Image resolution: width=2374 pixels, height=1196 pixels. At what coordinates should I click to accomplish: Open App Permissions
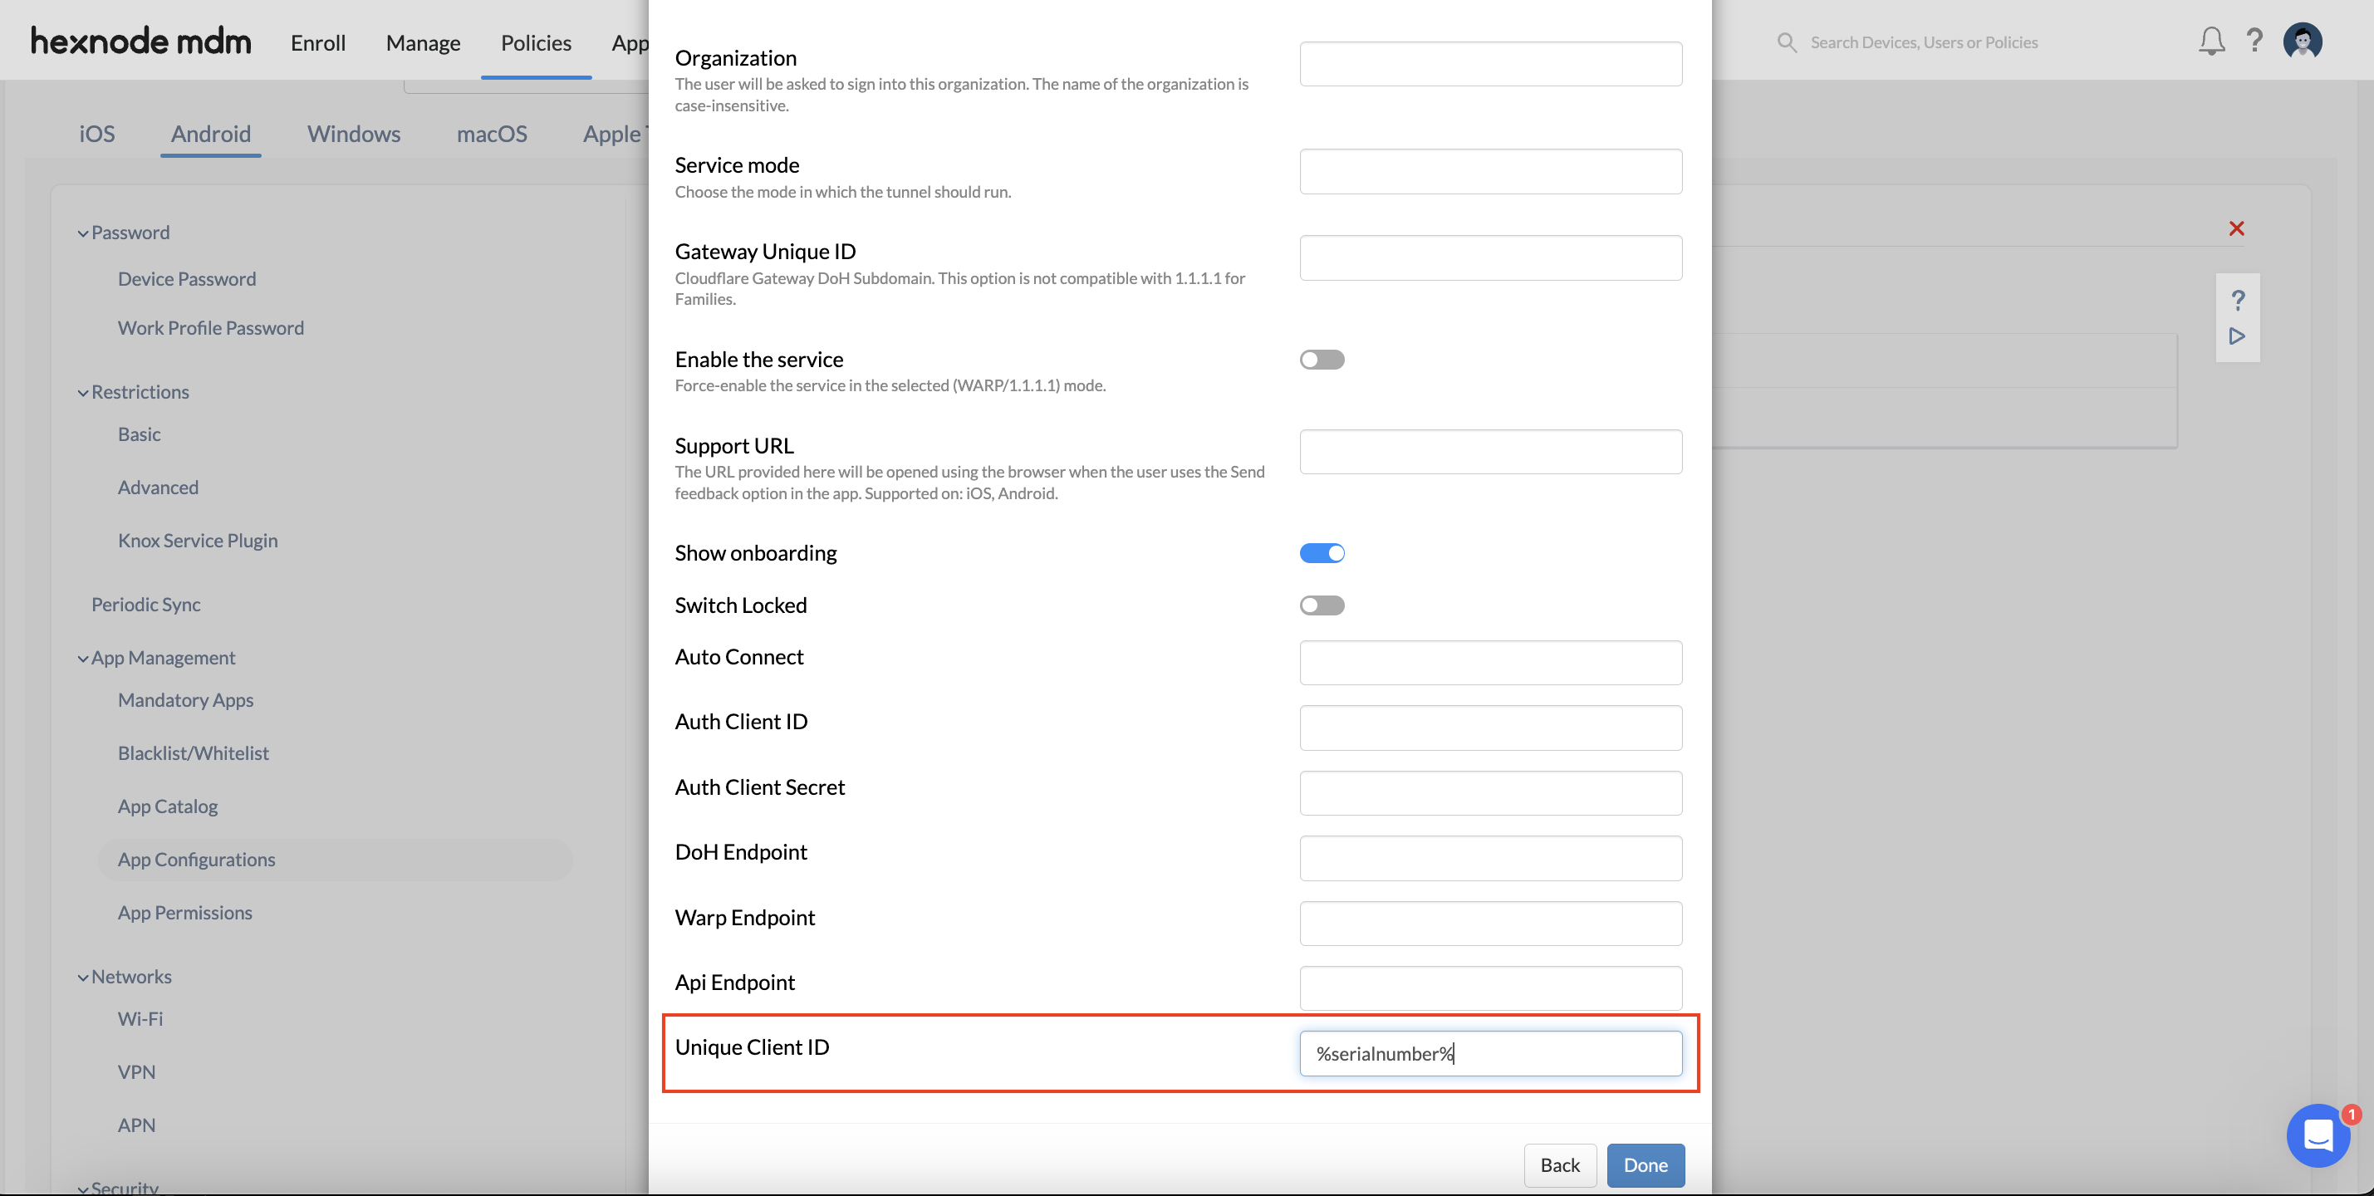(185, 912)
